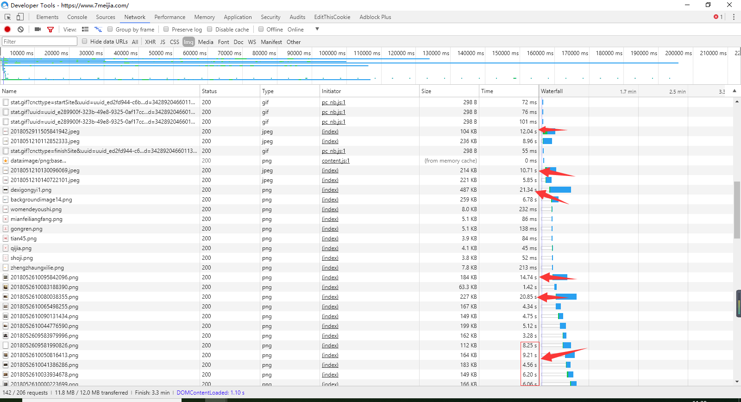Click the capture screenshots camera icon
Screen dimensions: 741x402
click(x=38, y=29)
